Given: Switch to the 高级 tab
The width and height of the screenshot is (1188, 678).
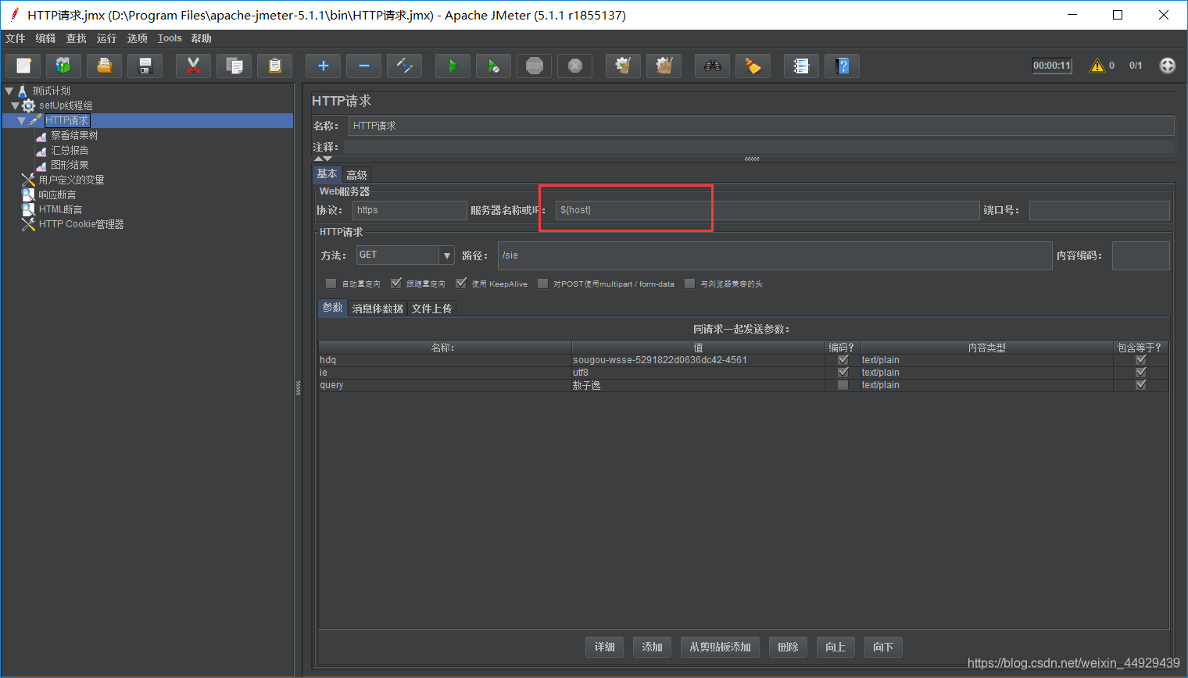Looking at the screenshot, I should (356, 175).
